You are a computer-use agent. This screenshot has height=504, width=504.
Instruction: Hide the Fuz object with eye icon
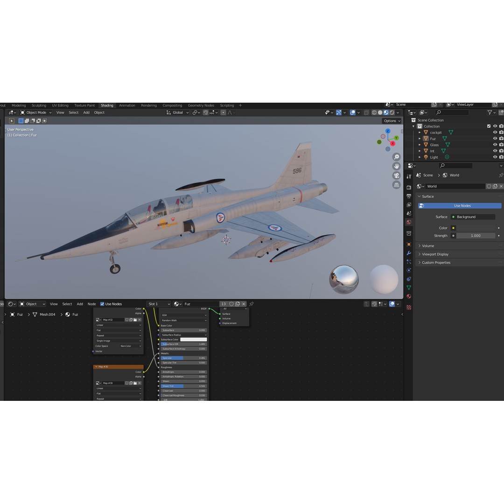[495, 139]
